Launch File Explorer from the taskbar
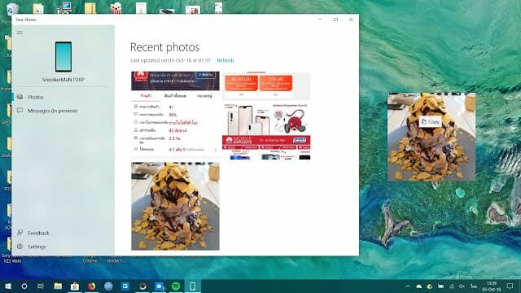 58,286
